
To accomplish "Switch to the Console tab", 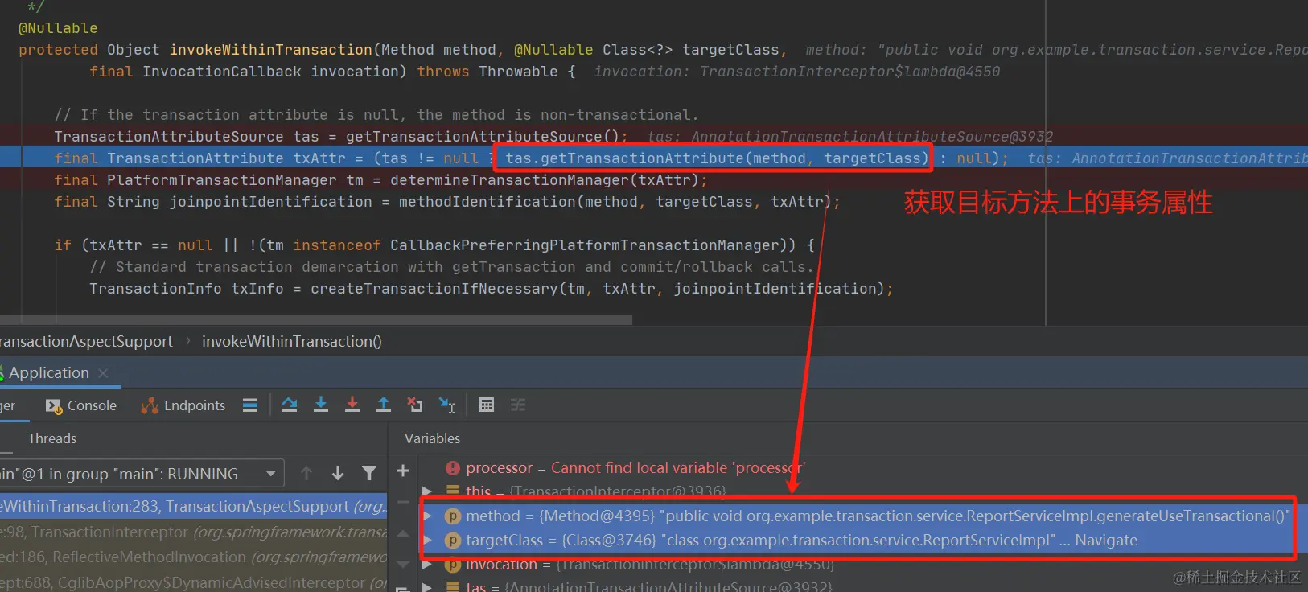I will (81, 405).
